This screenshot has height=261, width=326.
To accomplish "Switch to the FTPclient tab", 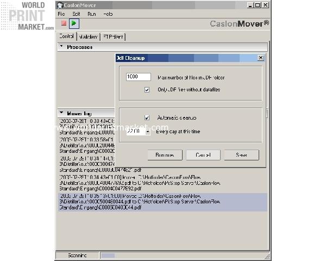I will coord(113,37).
